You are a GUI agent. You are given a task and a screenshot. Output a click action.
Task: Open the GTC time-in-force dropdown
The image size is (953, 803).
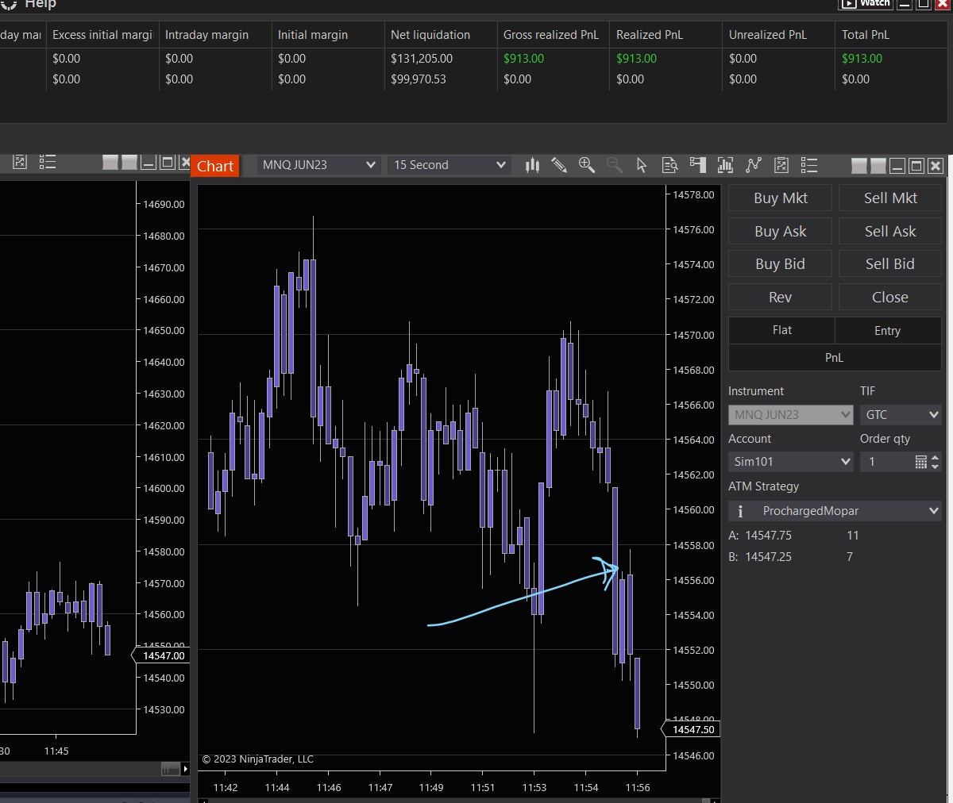901,415
